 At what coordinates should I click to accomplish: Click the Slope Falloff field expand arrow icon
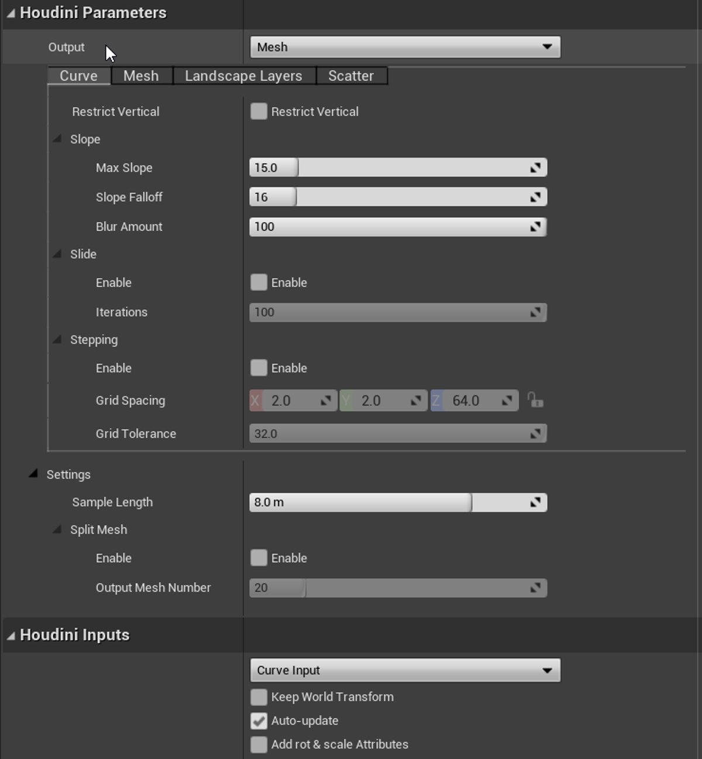535,197
